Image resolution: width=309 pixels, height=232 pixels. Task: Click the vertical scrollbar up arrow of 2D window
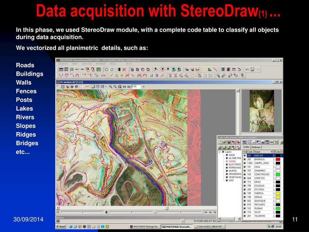[x=238, y=91]
